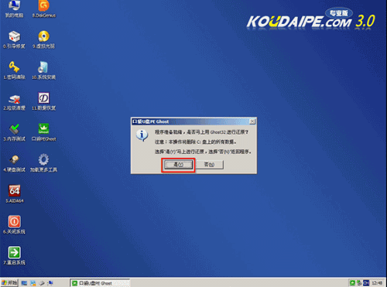This screenshot has height=287, width=387.
Task: Click the warning text 注意：本操作将删除 C: 盘
Action: (196, 142)
